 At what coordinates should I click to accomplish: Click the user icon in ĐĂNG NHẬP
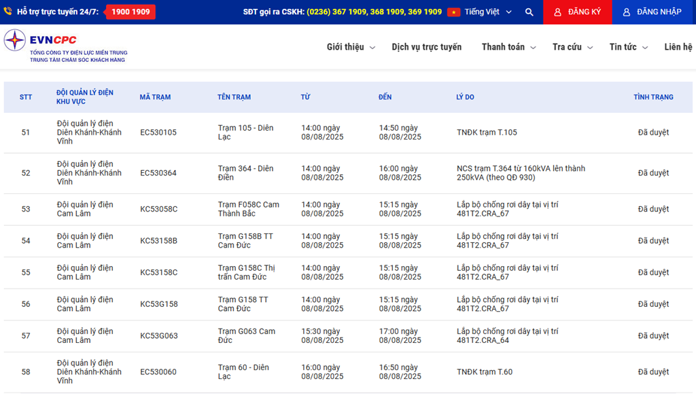click(x=627, y=12)
